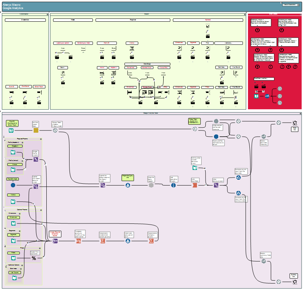Viewport: 303px width, 290px height.
Task: Select the Summarize tool concatenating the Query params
Action: click(151, 241)
